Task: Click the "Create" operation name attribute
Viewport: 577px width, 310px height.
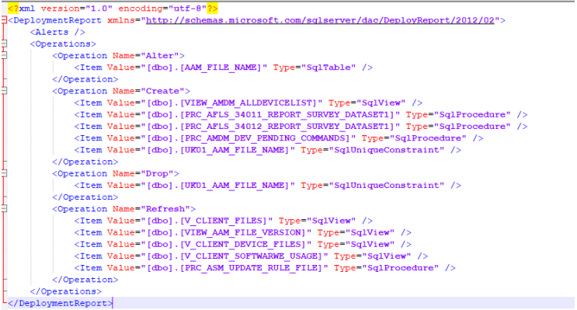Action: [148, 91]
